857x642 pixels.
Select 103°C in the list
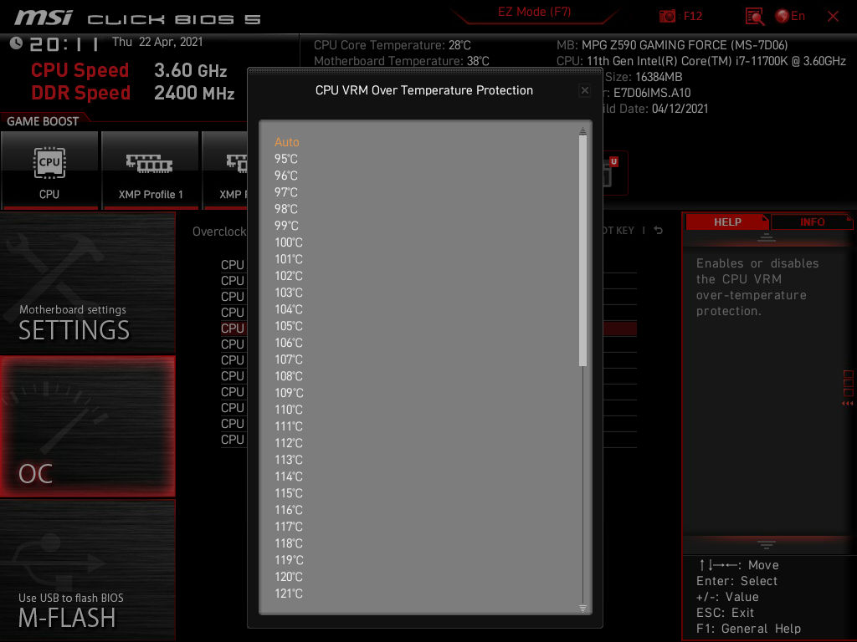[288, 293]
